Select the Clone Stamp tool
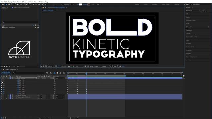 (36, 4)
